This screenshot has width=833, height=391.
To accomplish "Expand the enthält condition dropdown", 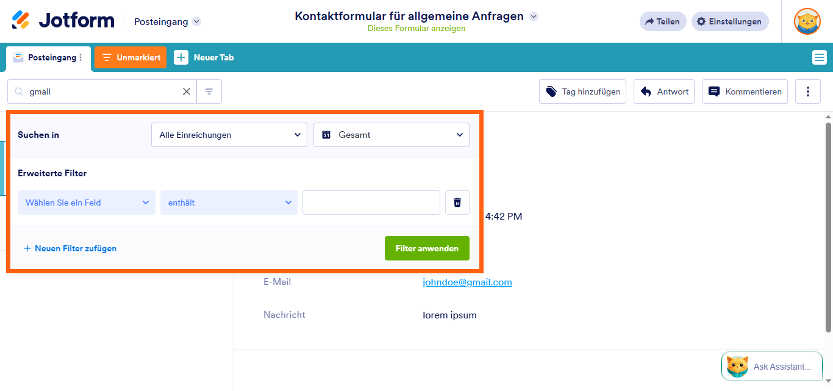I will (229, 202).
